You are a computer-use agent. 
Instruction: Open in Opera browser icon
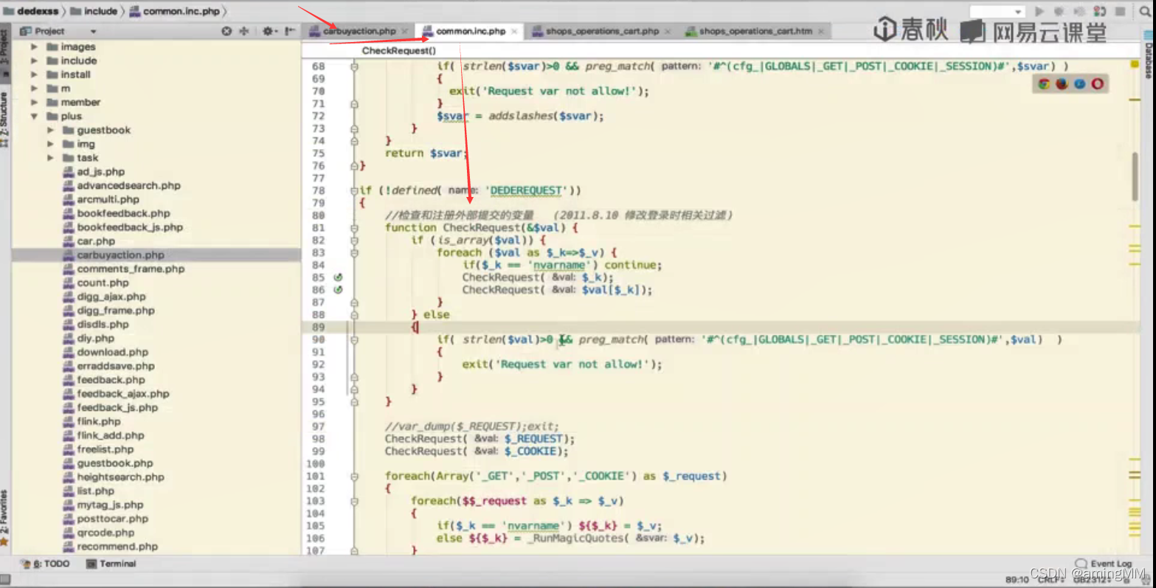(1098, 83)
